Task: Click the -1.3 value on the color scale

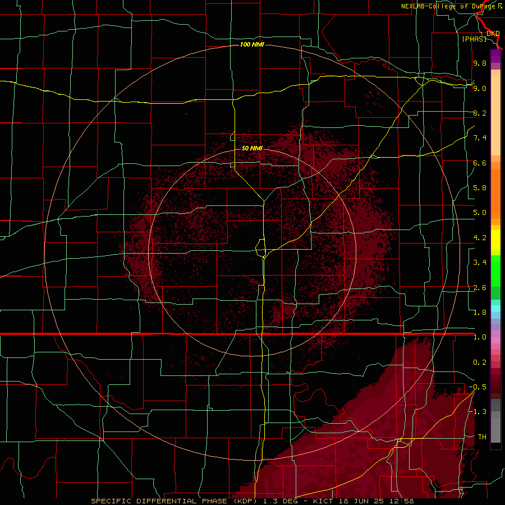Action: point(478,412)
